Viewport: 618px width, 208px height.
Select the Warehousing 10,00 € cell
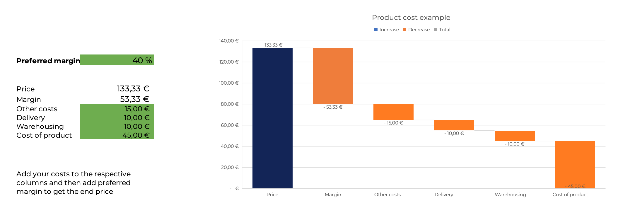pos(117,126)
